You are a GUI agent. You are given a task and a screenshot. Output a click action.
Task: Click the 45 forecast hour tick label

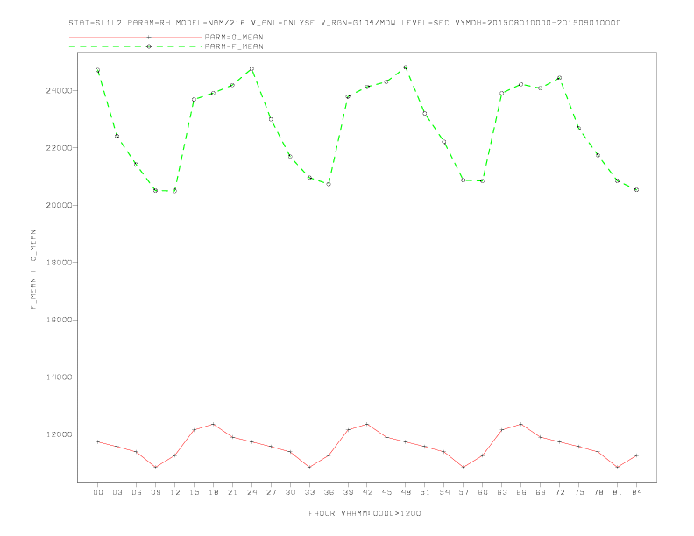(x=386, y=492)
